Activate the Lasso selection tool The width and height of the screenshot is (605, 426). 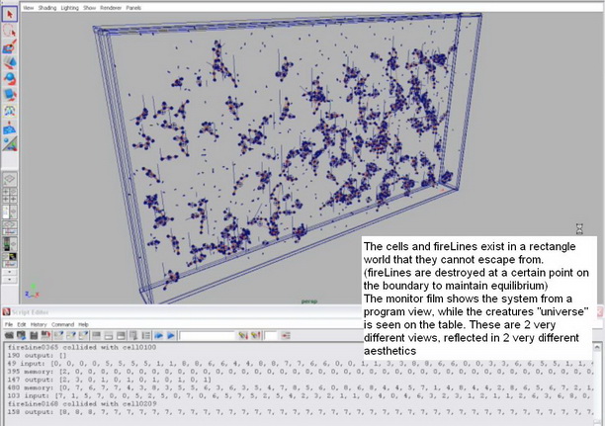point(9,31)
